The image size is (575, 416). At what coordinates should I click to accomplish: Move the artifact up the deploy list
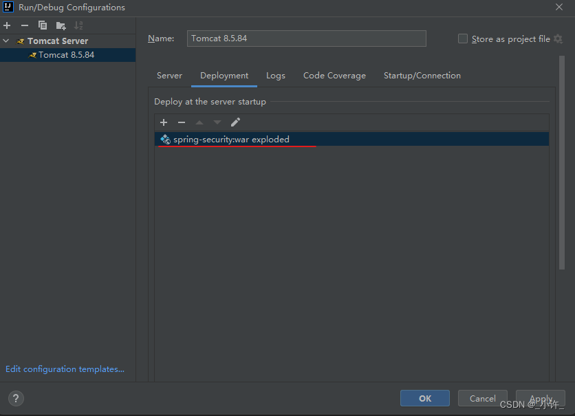click(x=199, y=122)
